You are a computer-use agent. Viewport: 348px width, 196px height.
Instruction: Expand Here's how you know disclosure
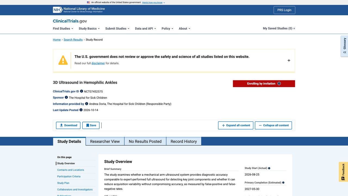[x=154, y=2]
